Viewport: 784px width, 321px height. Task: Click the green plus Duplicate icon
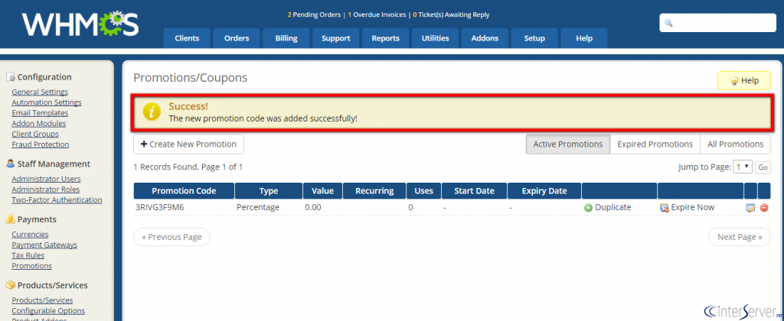coord(589,208)
